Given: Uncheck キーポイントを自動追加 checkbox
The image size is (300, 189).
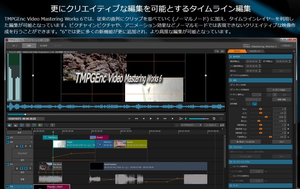Looking at the screenshot, I should coord(231,90).
